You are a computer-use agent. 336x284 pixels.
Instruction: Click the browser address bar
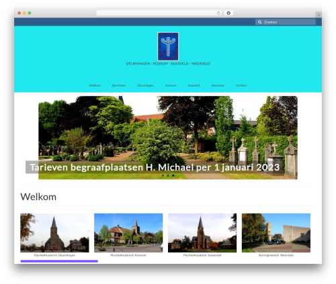point(159,13)
